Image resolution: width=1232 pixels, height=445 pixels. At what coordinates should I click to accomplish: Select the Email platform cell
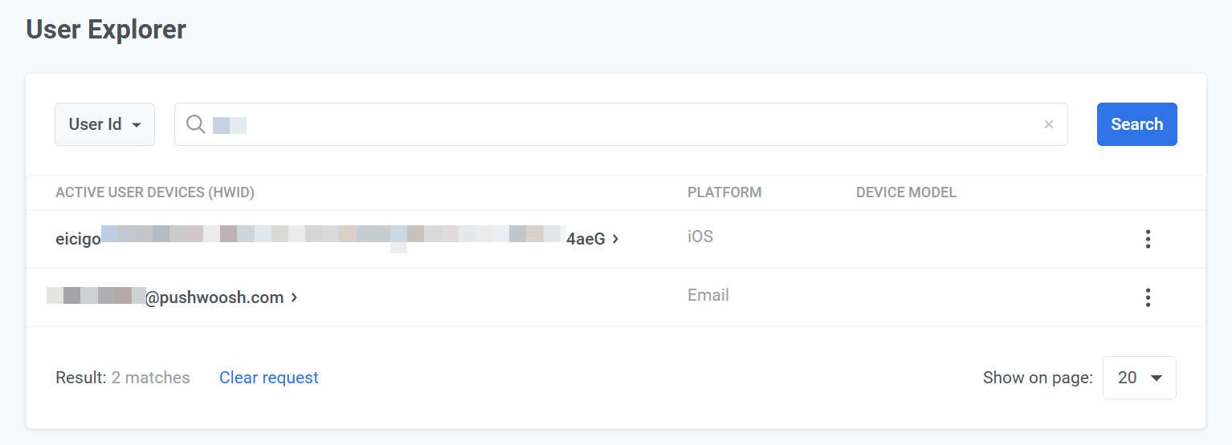point(708,295)
